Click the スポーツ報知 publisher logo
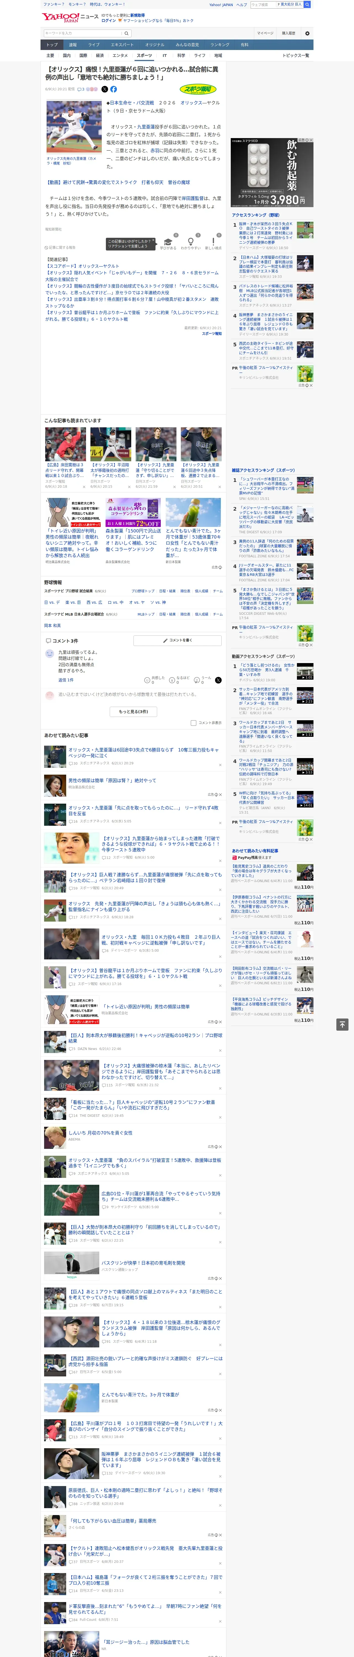Viewport: 354px width, 1657px height. click(198, 89)
